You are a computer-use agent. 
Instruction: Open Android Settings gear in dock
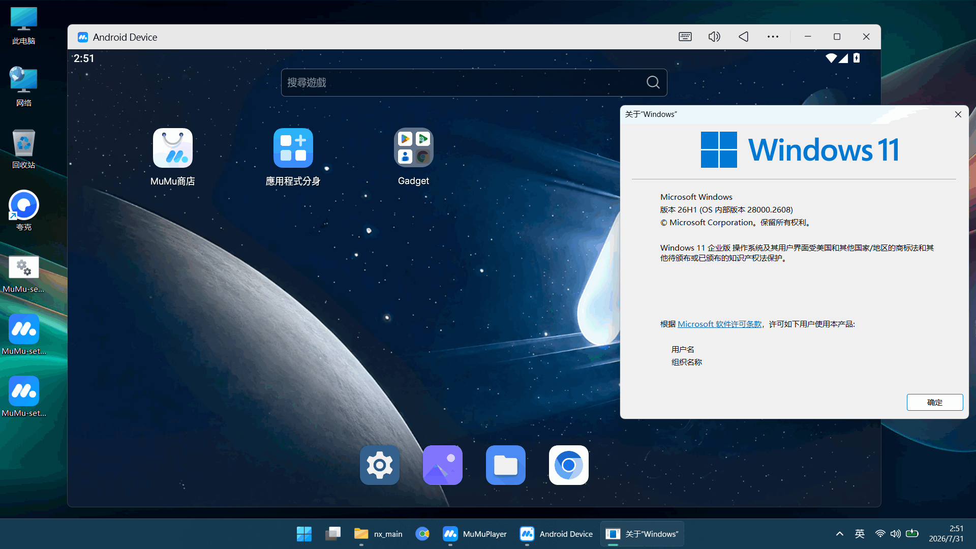pyautogui.click(x=380, y=465)
